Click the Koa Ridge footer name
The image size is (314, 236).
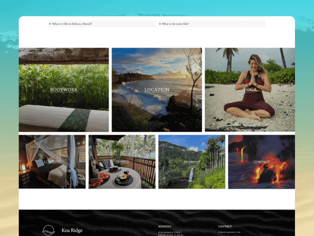(x=72, y=230)
